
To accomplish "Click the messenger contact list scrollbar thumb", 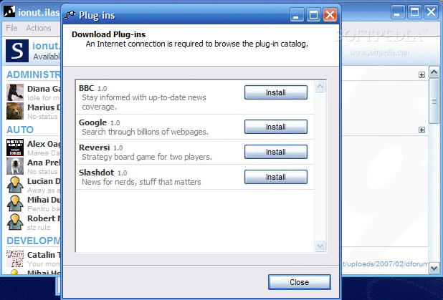I will (434, 101).
